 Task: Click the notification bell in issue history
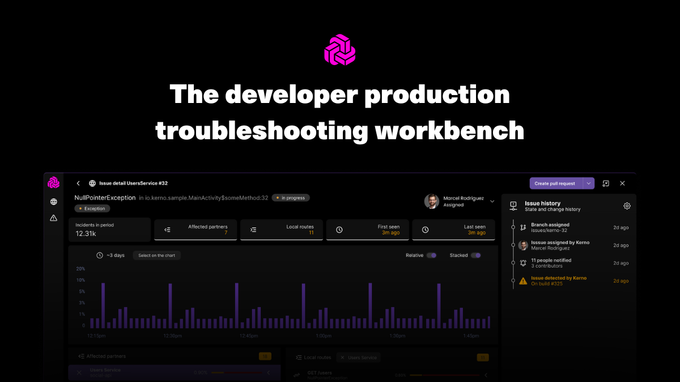[x=522, y=263]
